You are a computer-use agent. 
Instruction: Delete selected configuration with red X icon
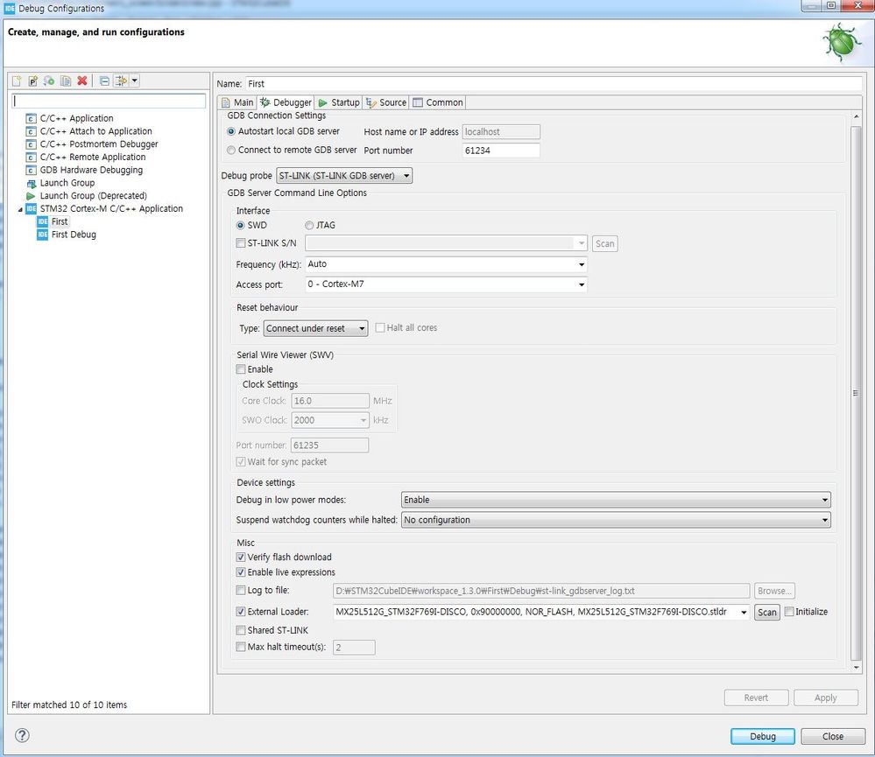(82, 81)
